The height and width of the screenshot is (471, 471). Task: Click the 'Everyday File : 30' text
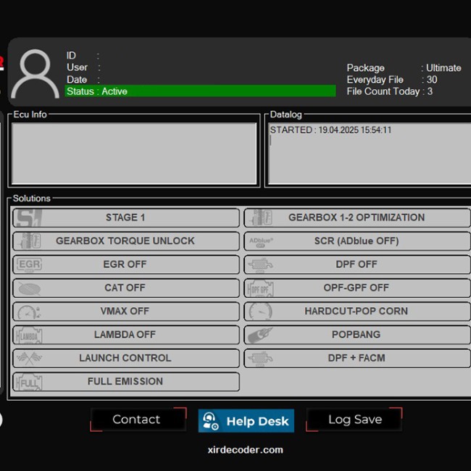point(392,80)
